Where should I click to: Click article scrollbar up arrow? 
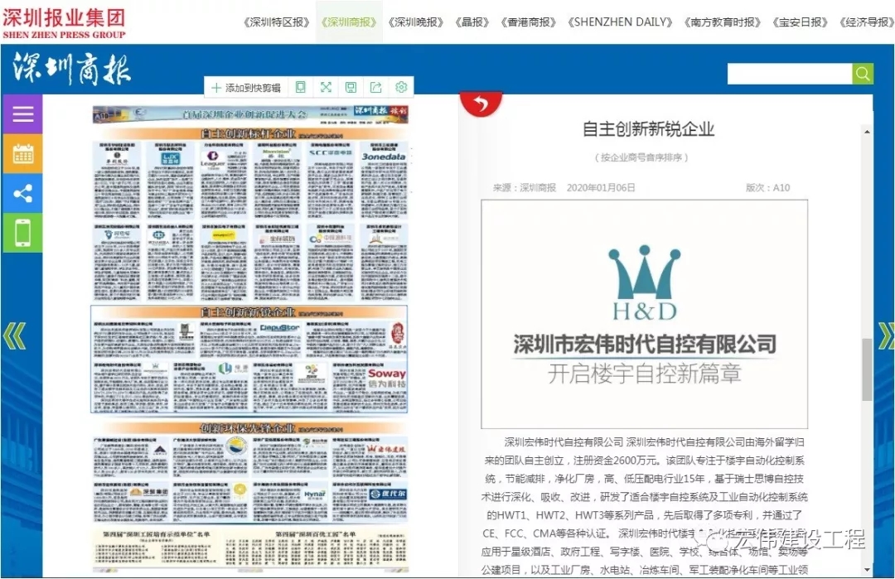867,132
